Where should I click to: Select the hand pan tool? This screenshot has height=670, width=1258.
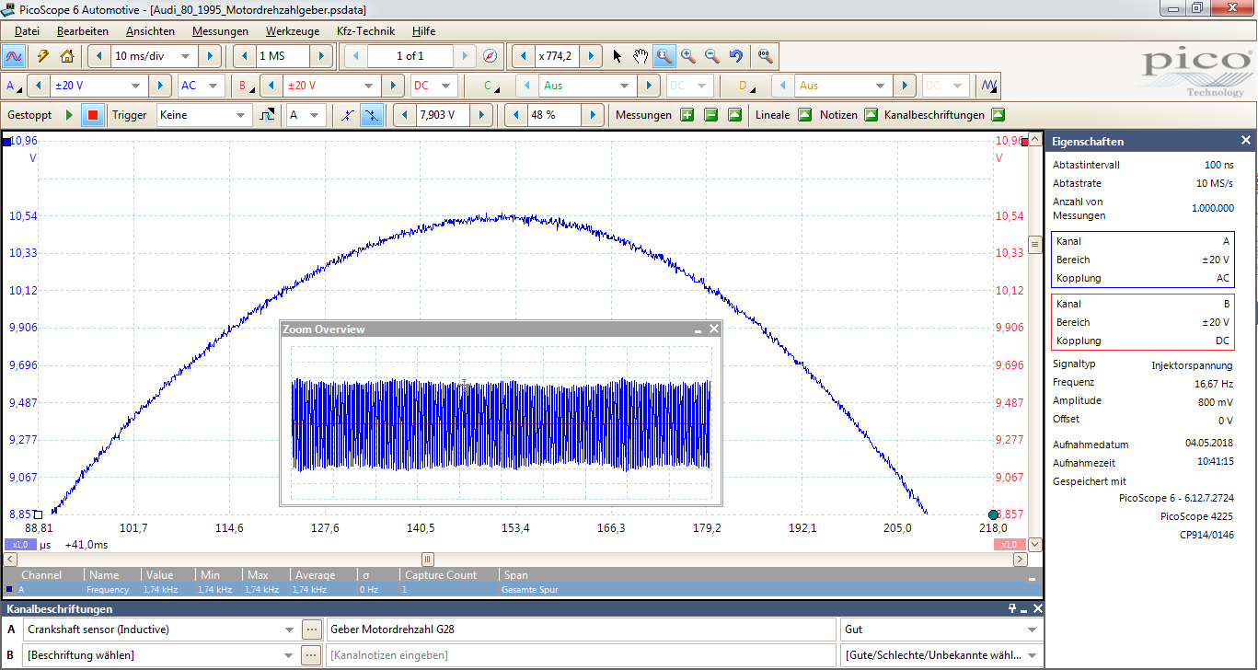[641, 56]
